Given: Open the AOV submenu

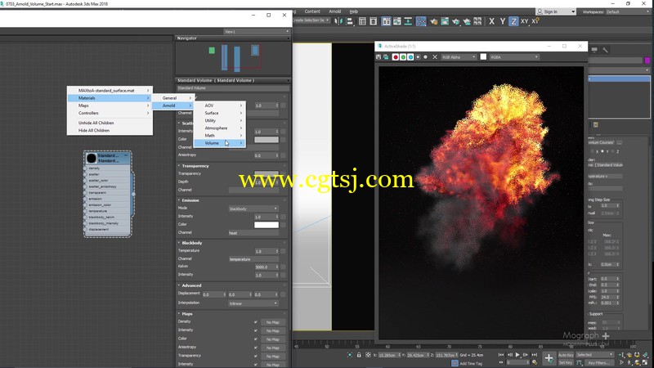Looking at the screenshot, I should coord(219,105).
